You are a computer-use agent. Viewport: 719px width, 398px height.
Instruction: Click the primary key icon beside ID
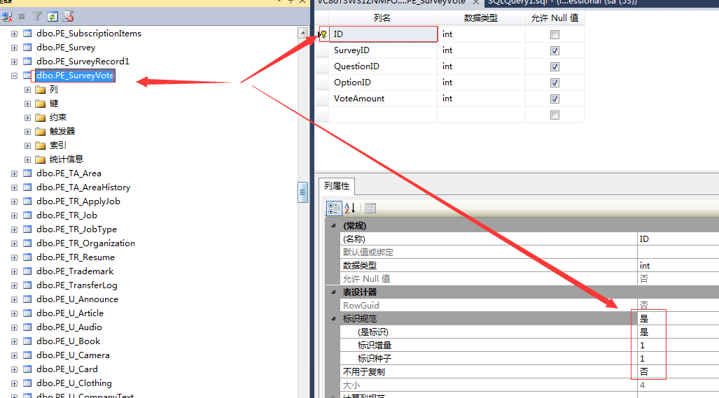(x=323, y=34)
